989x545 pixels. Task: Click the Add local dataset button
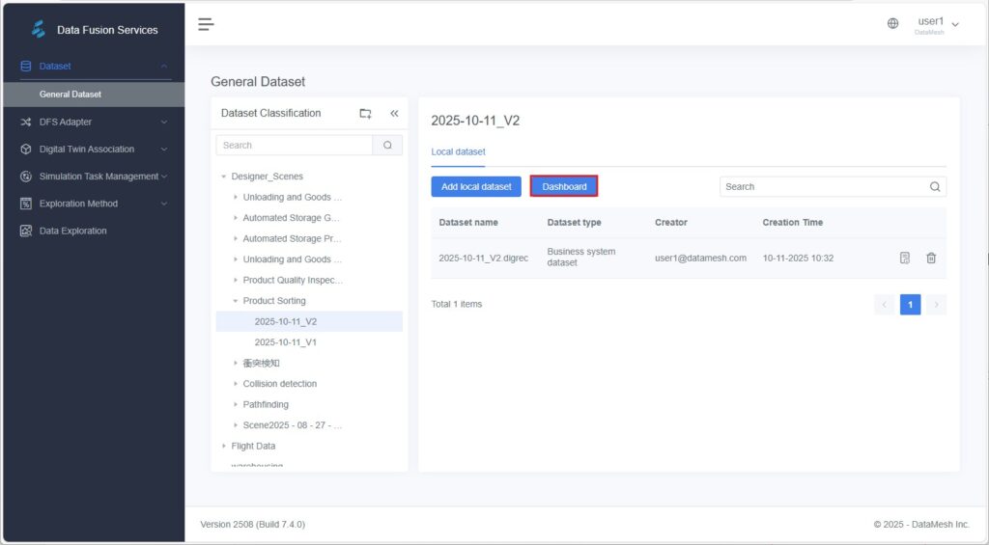tap(476, 186)
